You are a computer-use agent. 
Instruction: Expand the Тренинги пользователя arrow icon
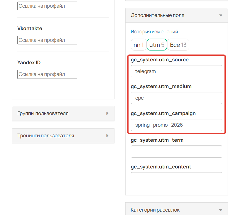pos(107,136)
